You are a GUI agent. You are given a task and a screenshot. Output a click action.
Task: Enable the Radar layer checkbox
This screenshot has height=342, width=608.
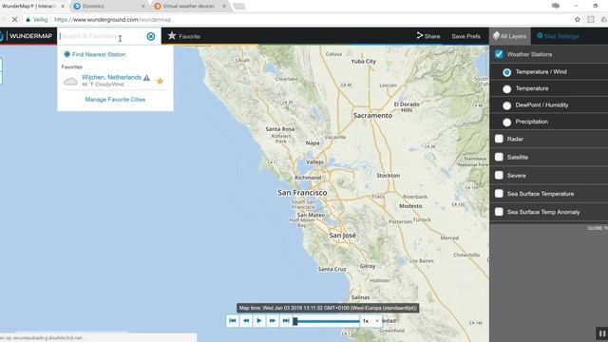click(499, 139)
